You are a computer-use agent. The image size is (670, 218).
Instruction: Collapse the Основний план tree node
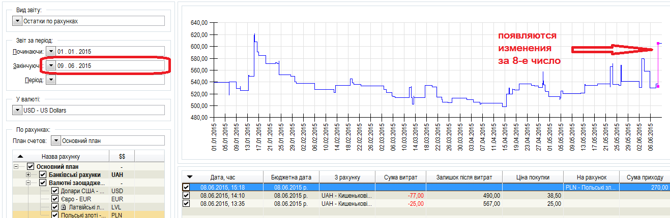[x=17, y=167]
